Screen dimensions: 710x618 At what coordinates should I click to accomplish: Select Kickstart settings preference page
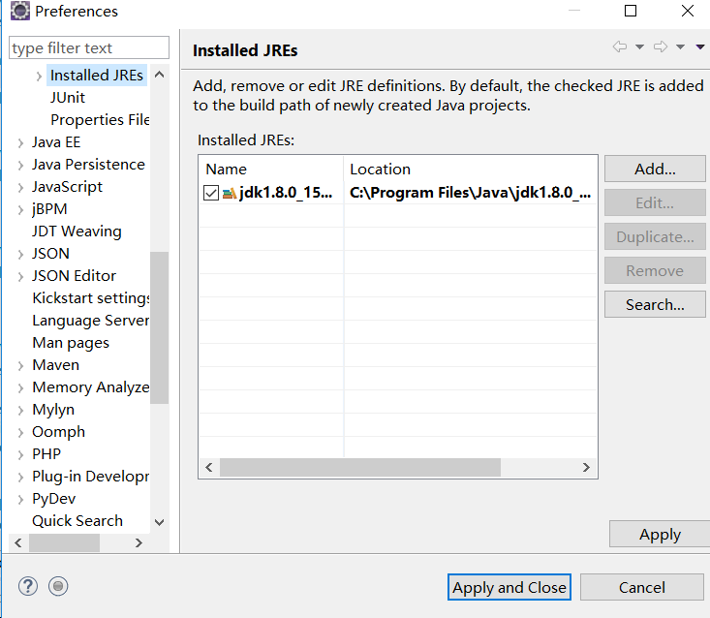point(90,298)
